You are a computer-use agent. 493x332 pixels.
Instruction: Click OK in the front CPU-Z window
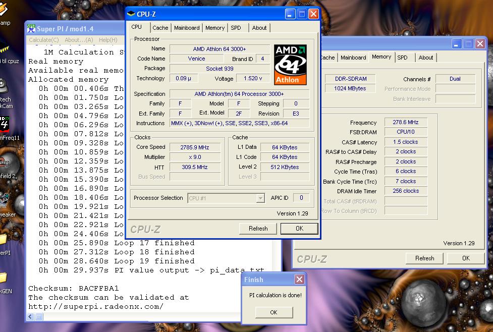[x=299, y=229]
